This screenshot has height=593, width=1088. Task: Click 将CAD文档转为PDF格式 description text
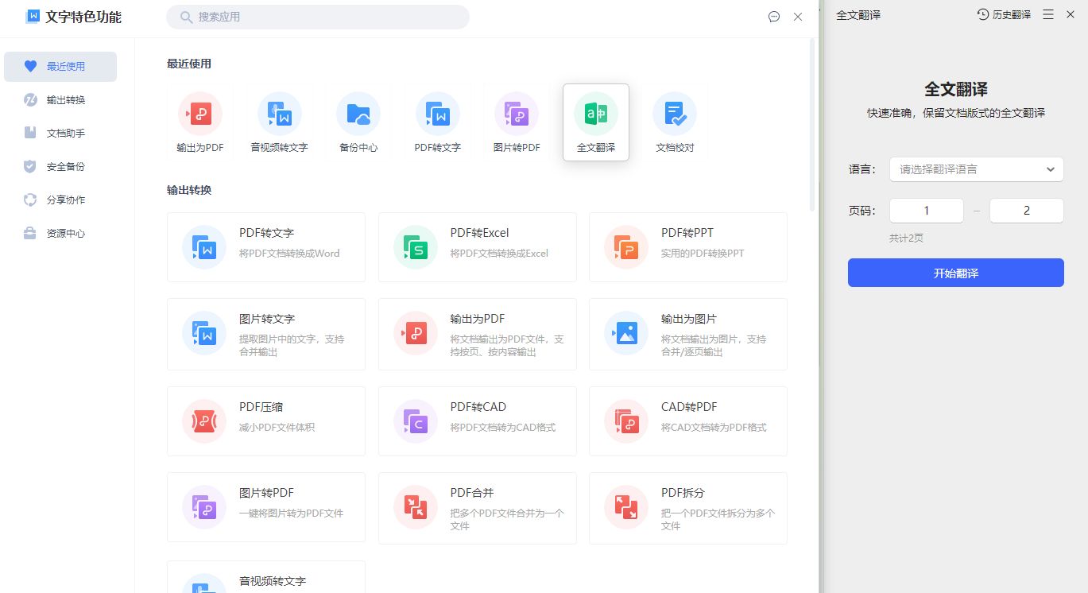(714, 428)
